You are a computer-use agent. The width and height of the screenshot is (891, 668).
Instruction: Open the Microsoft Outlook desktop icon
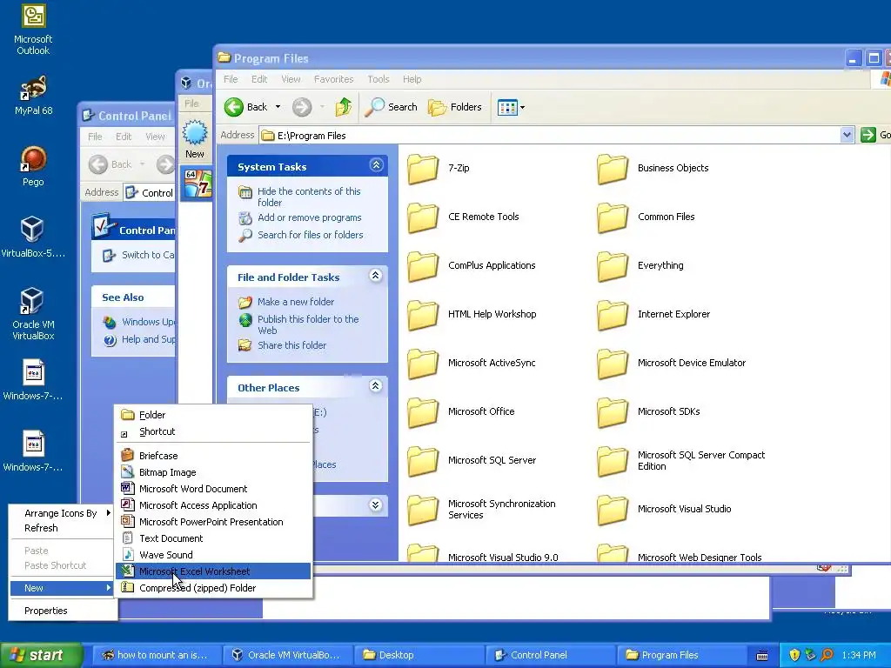33,30
